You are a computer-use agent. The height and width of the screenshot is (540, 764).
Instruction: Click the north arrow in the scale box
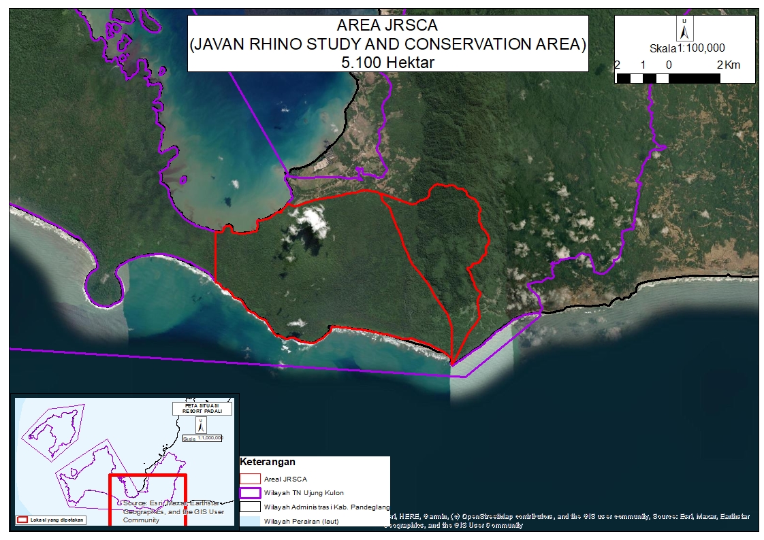685,29
